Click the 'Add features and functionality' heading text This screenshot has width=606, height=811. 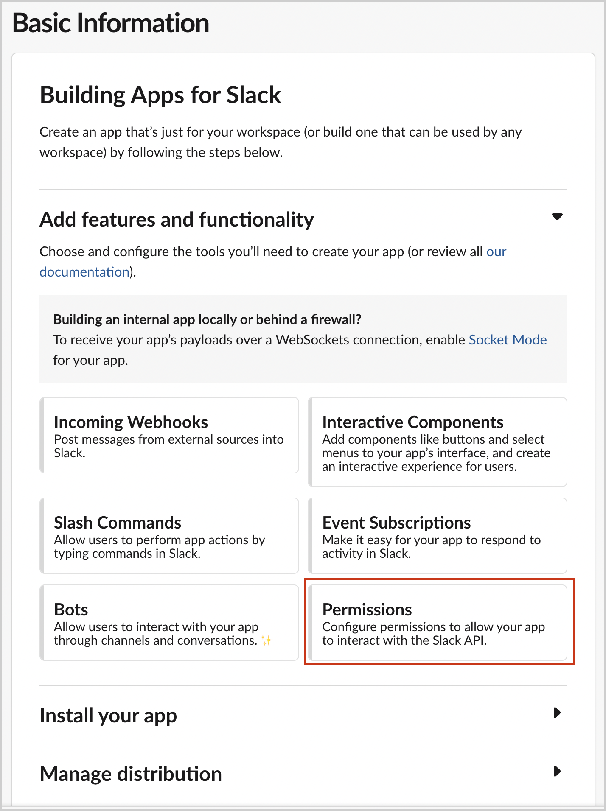click(x=176, y=219)
